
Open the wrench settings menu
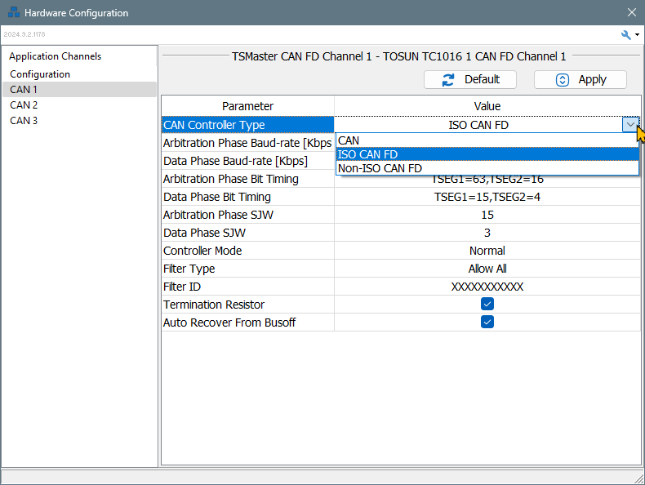point(625,35)
